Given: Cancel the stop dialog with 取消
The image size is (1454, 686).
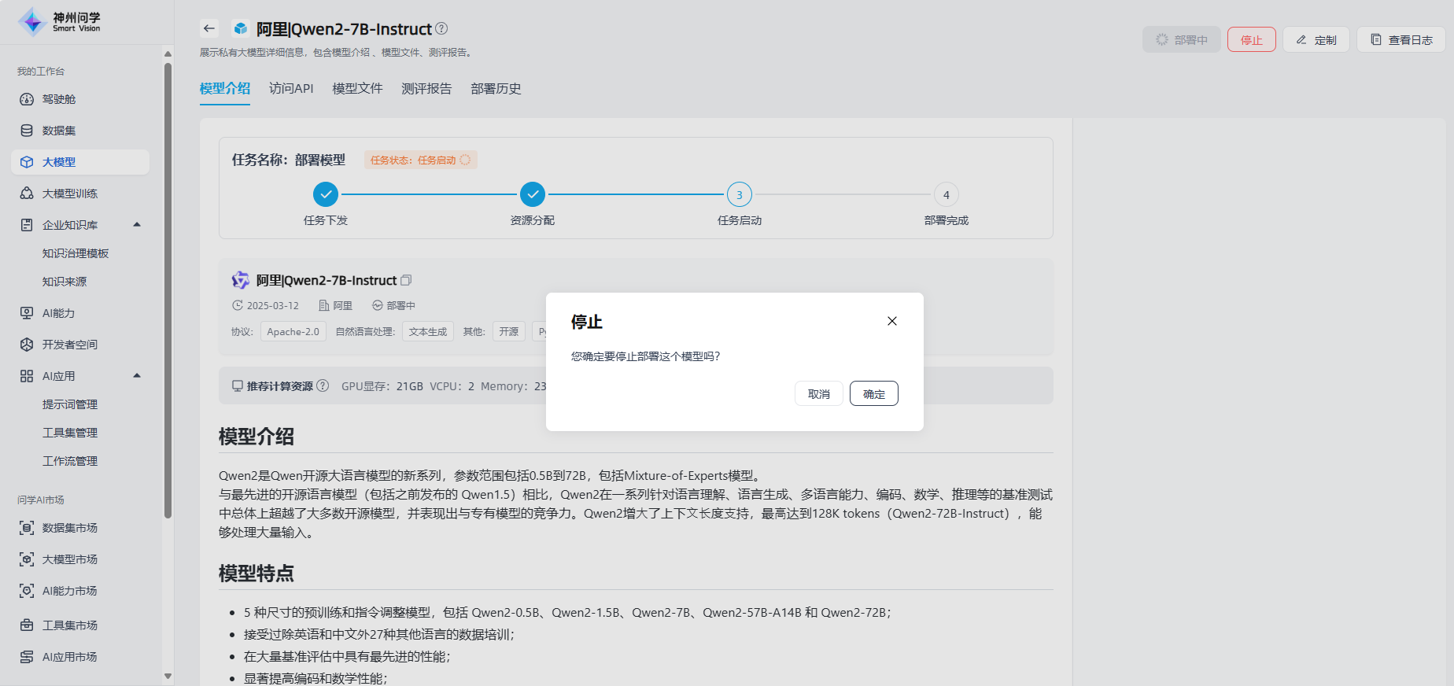Looking at the screenshot, I should 818,393.
